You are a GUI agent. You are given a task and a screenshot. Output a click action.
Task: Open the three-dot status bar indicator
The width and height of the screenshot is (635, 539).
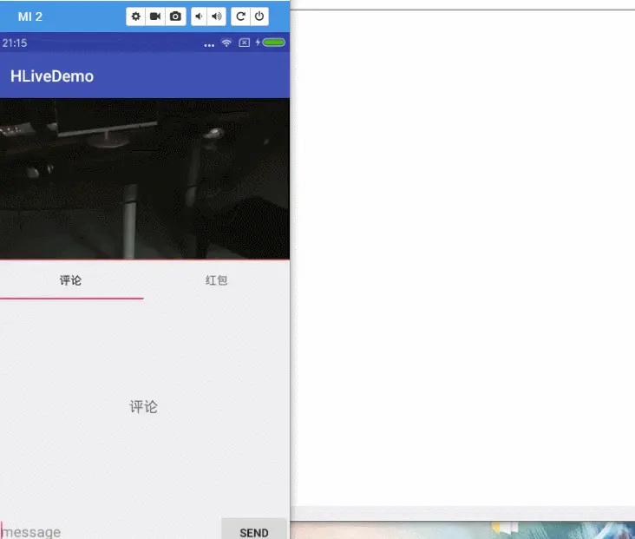209,45
